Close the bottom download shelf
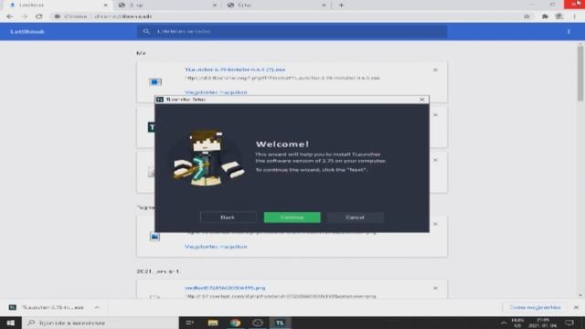The image size is (585, 329). 576,307
